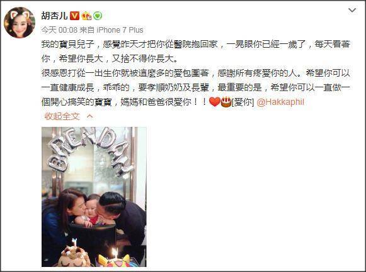
Task: Click the post's first line starting 我的寶貝兒子
Action: point(196,44)
